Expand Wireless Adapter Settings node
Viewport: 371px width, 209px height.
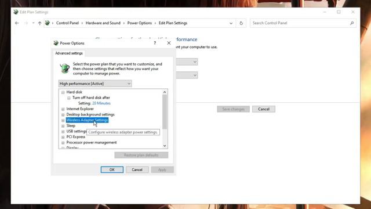[63, 120]
